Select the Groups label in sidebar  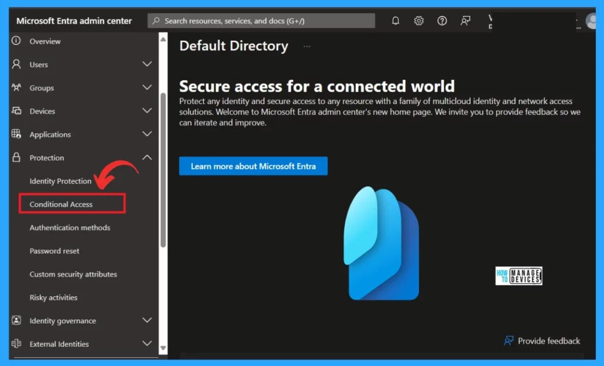point(42,88)
